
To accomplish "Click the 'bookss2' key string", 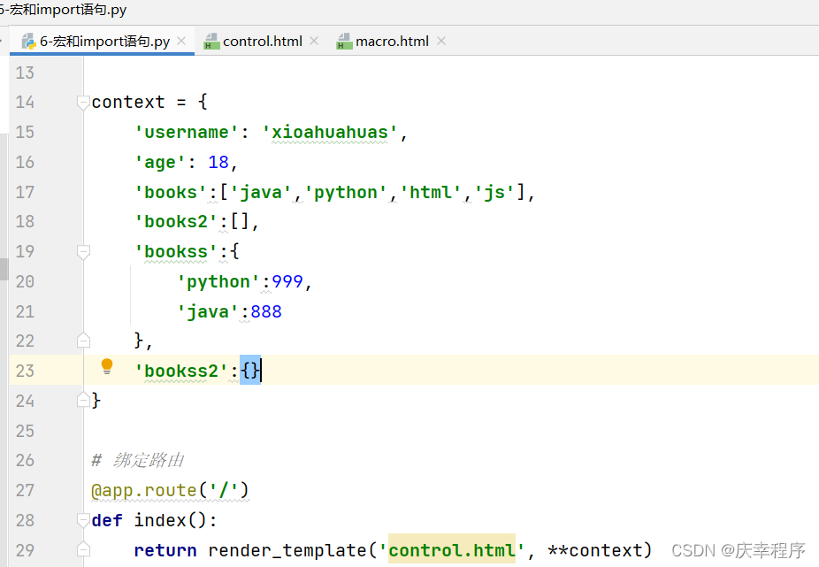I will click(x=180, y=371).
